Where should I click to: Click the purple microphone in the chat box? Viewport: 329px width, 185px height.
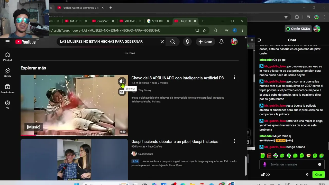tap(265, 164)
